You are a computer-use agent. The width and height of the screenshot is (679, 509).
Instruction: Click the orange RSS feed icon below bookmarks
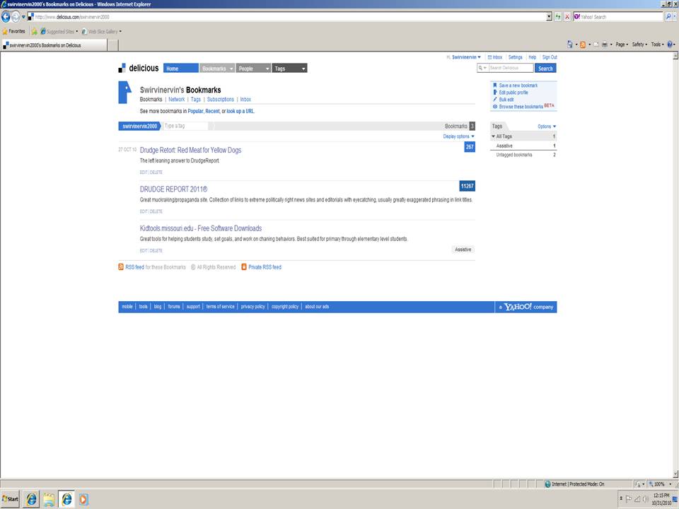(121, 267)
